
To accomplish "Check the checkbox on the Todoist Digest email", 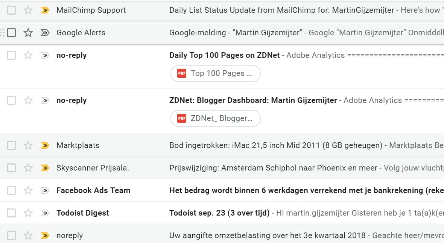I will [x=11, y=213].
